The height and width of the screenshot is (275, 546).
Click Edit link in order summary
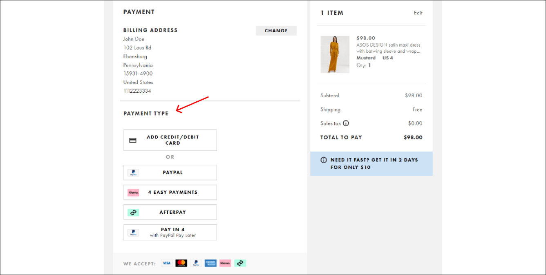418,13
